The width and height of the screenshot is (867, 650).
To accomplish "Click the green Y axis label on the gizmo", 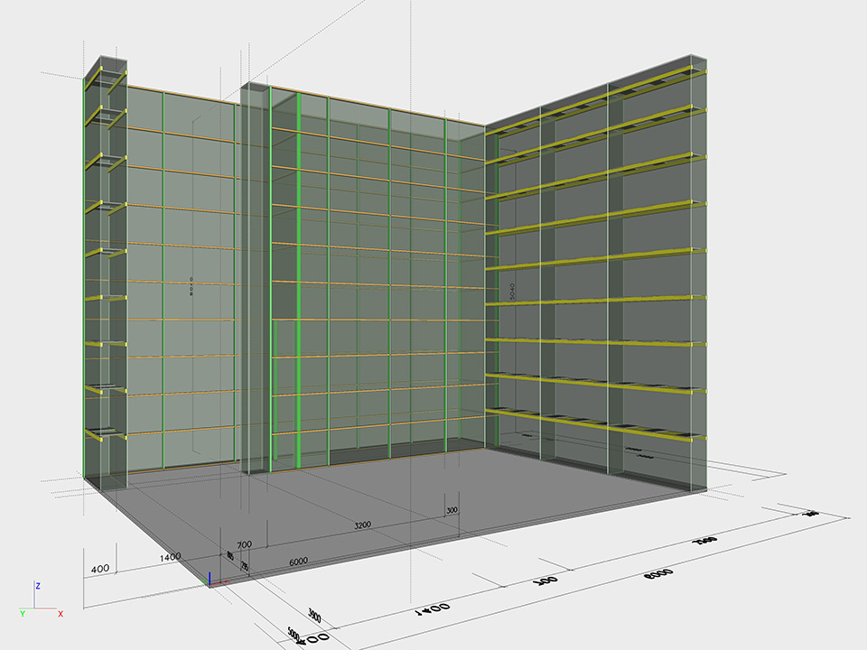I will pos(22,614).
